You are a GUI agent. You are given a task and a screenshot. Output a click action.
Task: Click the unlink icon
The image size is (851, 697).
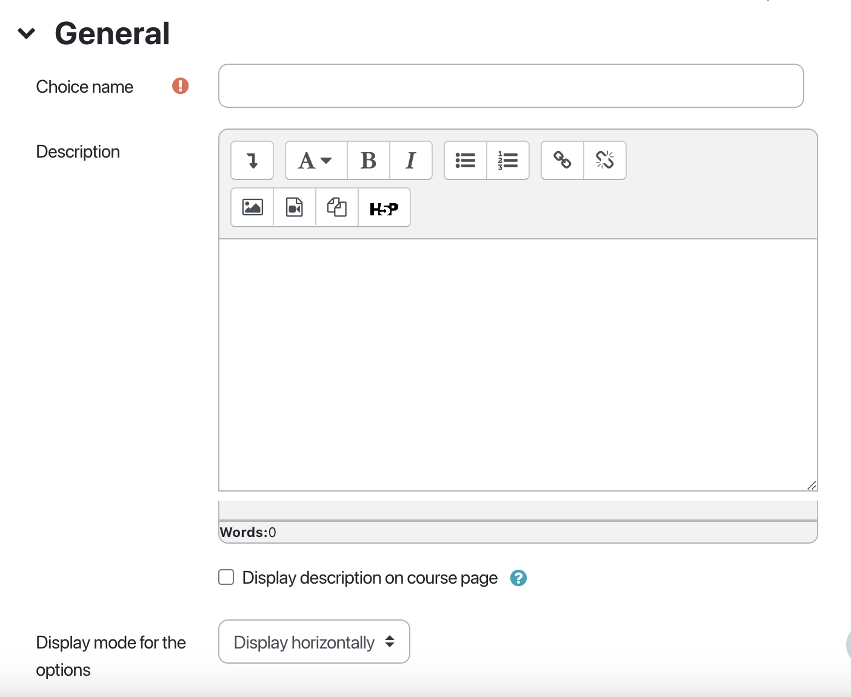pyautogui.click(x=604, y=161)
